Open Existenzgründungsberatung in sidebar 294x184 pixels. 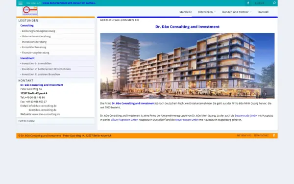38,31
